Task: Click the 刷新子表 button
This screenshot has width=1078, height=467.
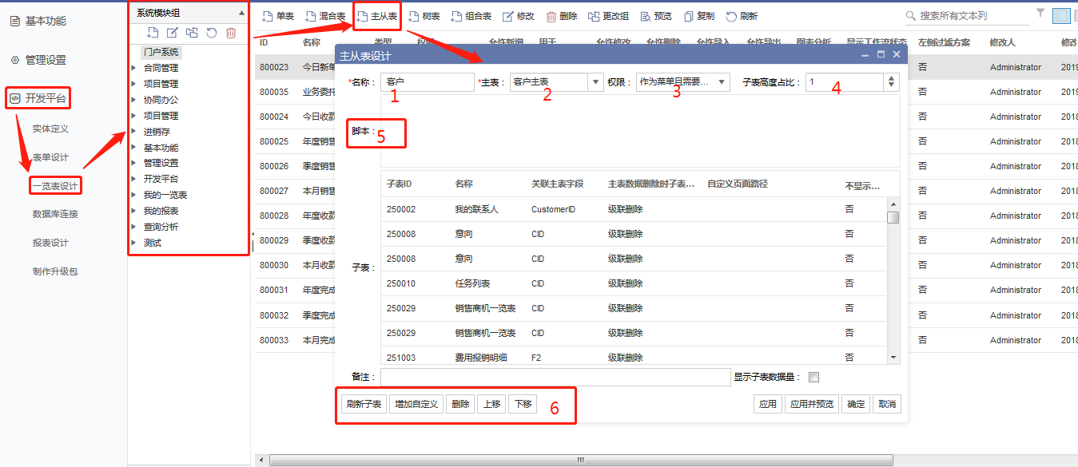Action: 364,404
